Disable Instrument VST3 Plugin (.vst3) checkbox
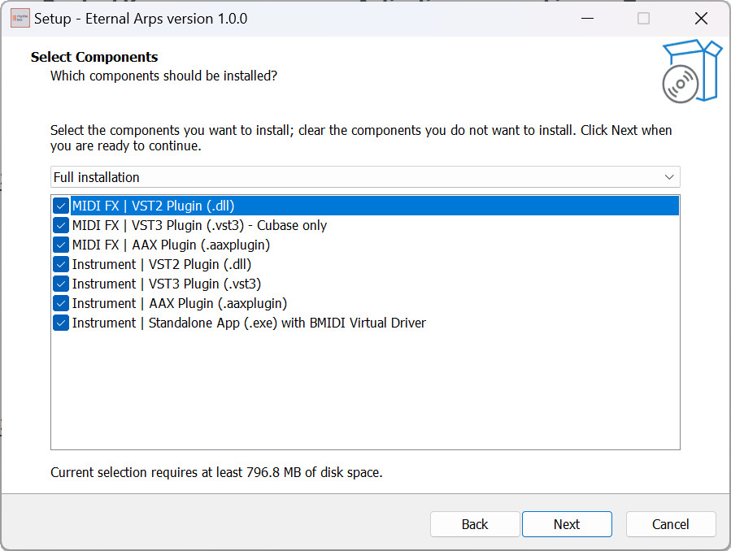The width and height of the screenshot is (731, 551). pyautogui.click(x=61, y=284)
